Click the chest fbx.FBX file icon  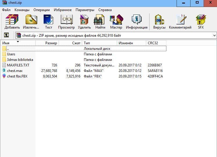coord(4,76)
